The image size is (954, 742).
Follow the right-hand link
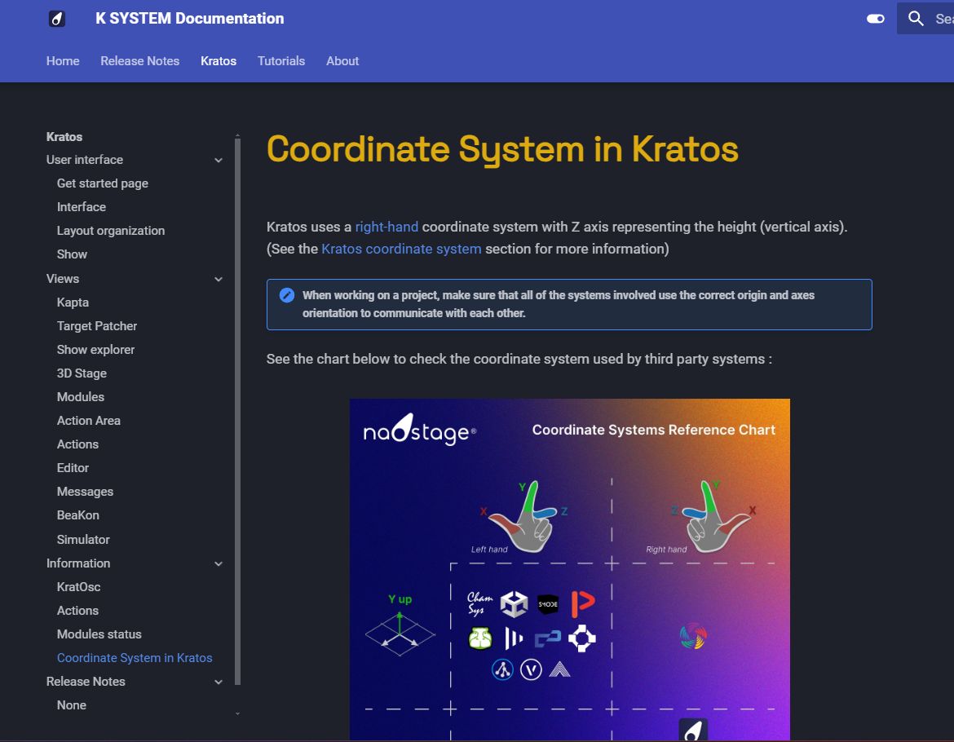[x=386, y=227]
